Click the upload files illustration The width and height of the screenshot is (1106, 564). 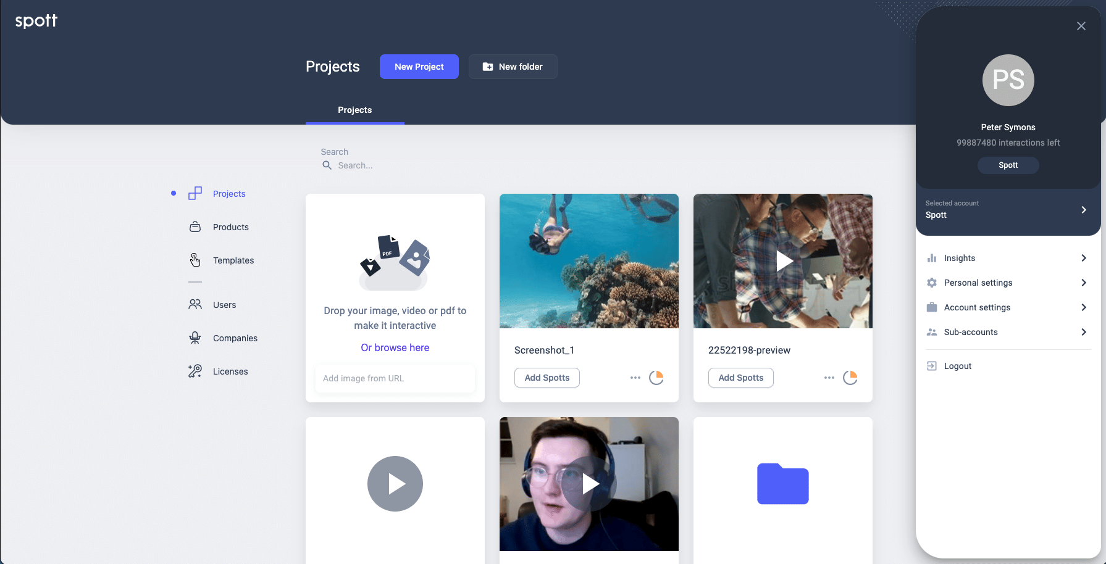click(395, 262)
